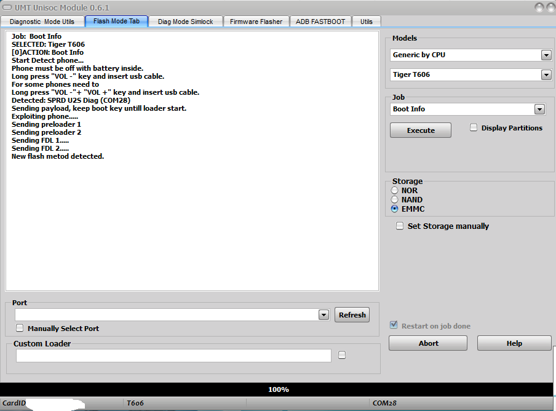The height and width of the screenshot is (411, 556).
Task: Click the Boot Info job field text
Action: click(409, 110)
